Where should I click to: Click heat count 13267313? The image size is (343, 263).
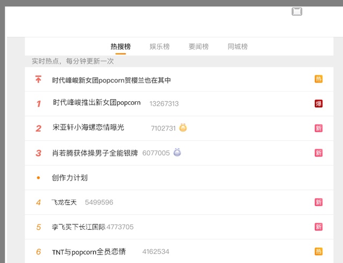pyautogui.click(x=164, y=103)
